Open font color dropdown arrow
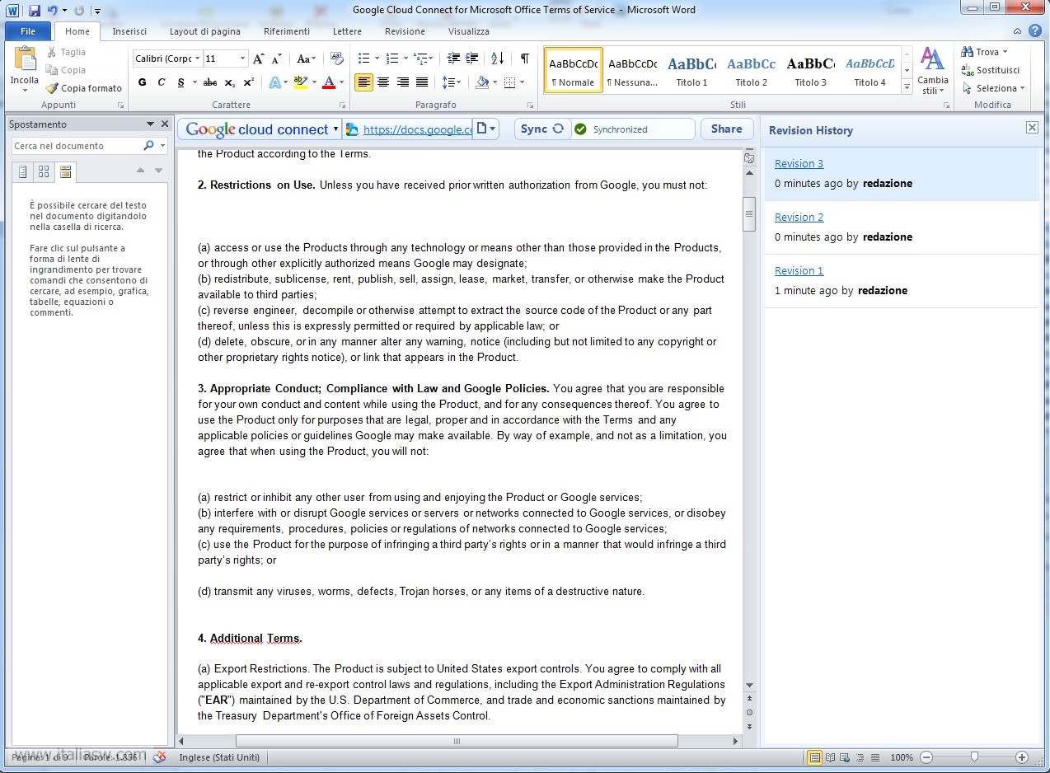This screenshot has width=1050, height=773. (341, 82)
